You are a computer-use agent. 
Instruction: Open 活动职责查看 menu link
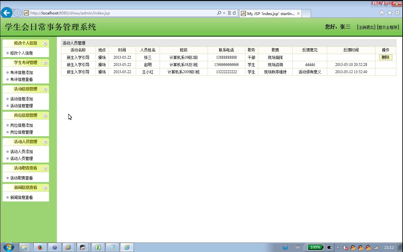[x=21, y=178]
